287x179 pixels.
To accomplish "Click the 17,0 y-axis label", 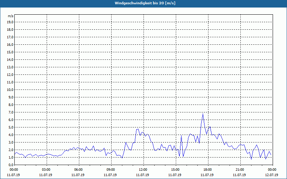I will point(10,37).
